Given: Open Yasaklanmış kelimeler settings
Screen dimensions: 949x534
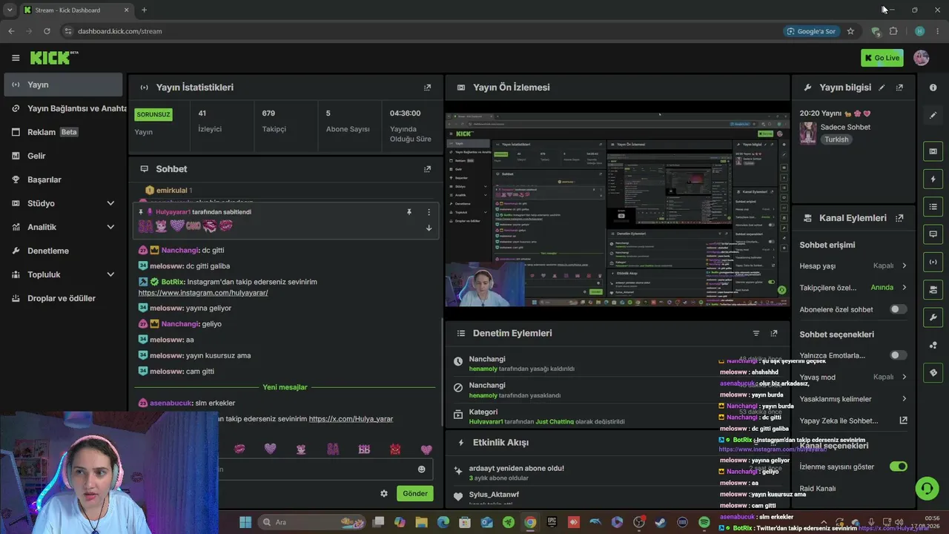Looking at the screenshot, I should coord(853,399).
